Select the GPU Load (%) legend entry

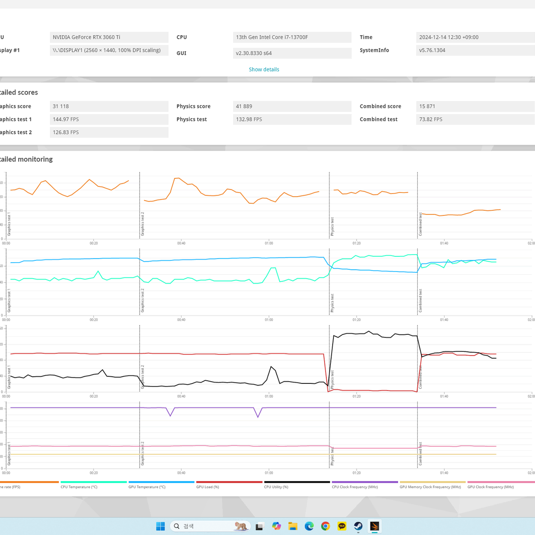click(229, 485)
